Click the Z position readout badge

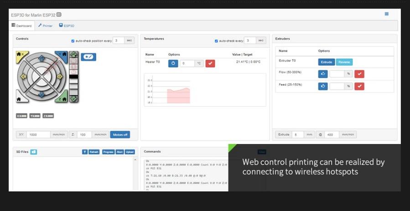(x=48, y=116)
